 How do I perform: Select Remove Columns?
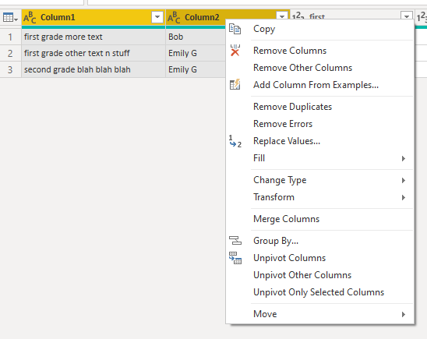320,51
